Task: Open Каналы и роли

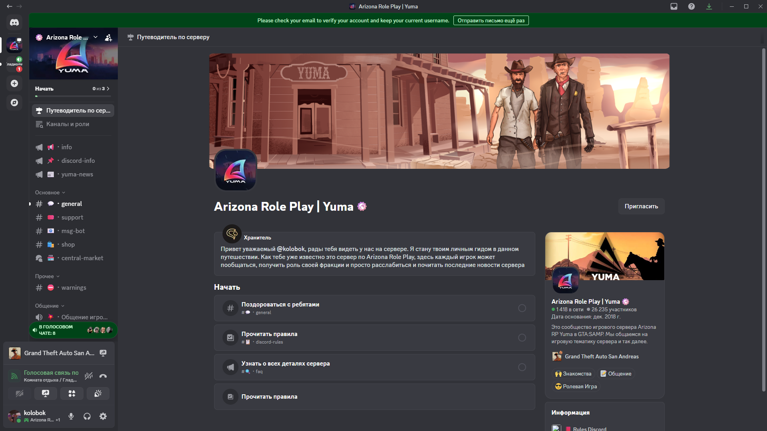Action: 73,124
